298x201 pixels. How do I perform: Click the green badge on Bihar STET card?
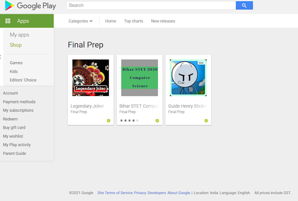point(157,120)
